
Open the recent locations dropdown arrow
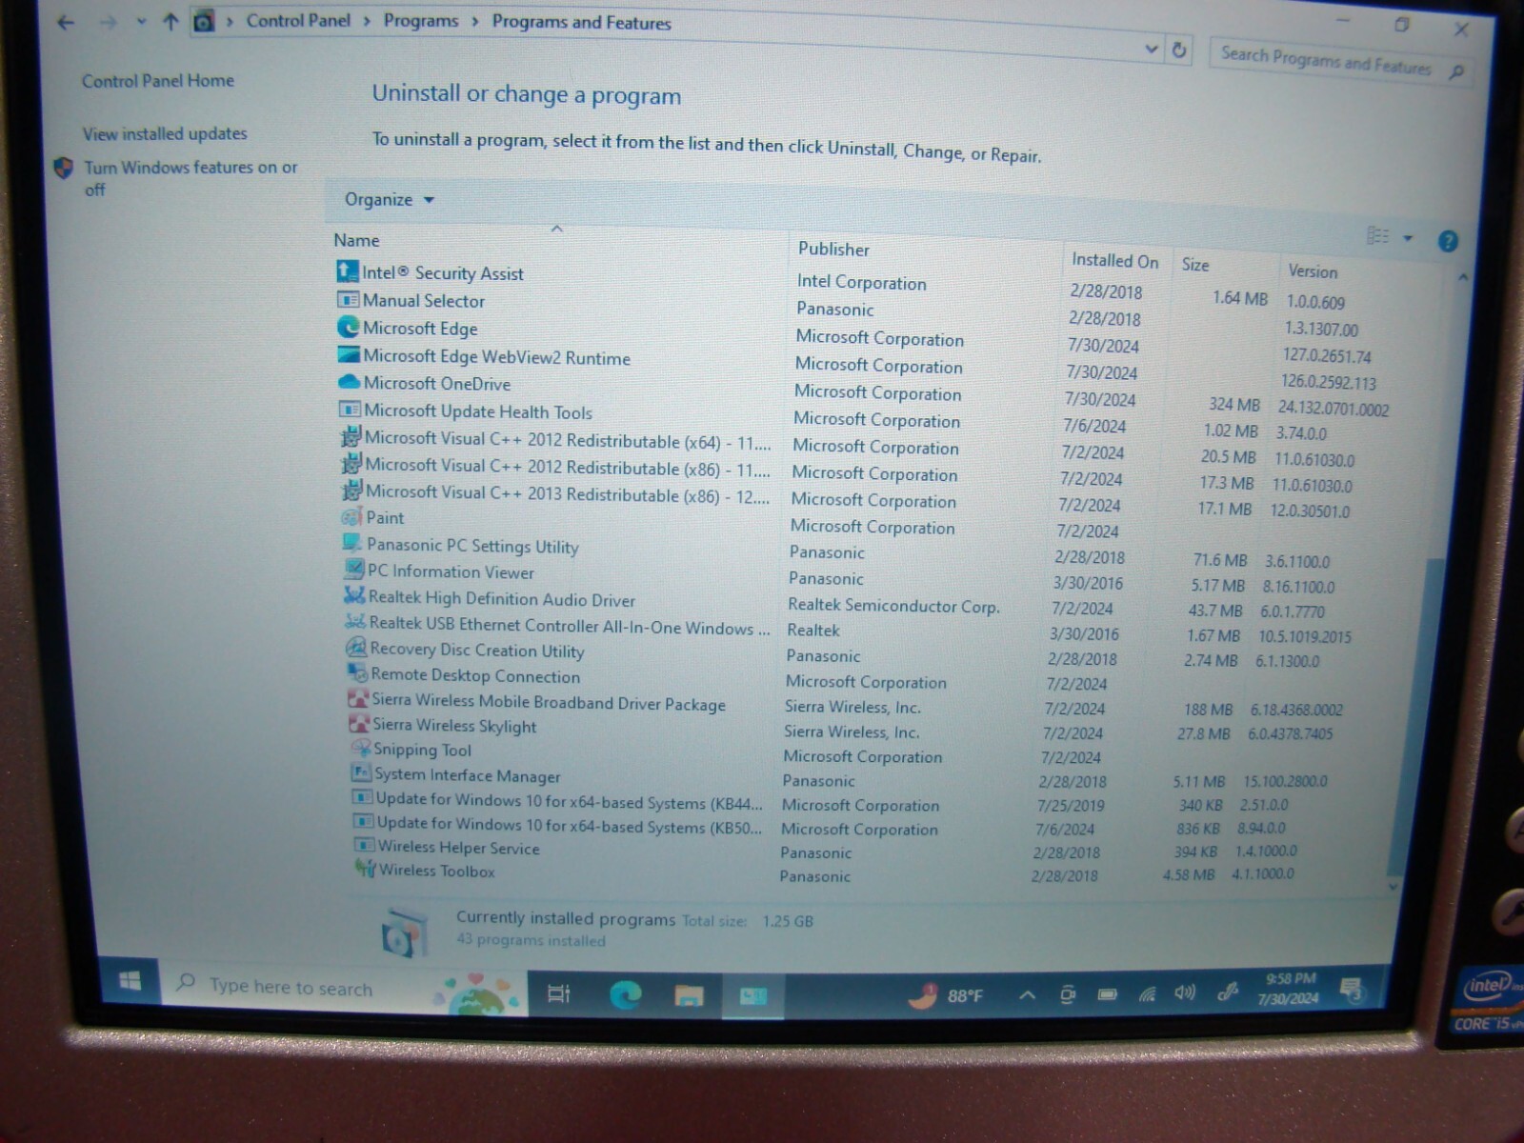pos(141,21)
